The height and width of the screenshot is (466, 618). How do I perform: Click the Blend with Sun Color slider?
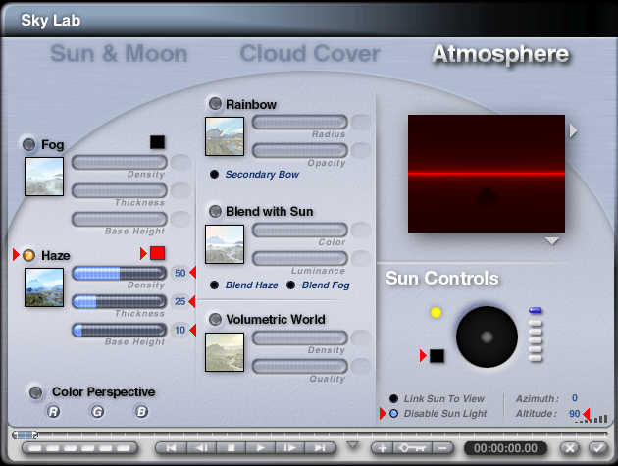pyautogui.click(x=300, y=230)
